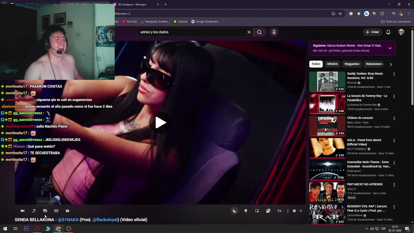The image size is (414, 233).
Task: Open the Explorar bookmark
Action: pos(180,22)
